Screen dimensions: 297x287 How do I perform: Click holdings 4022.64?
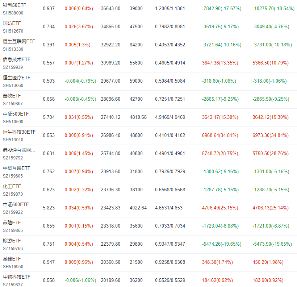pyautogui.click(x=138, y=208)
